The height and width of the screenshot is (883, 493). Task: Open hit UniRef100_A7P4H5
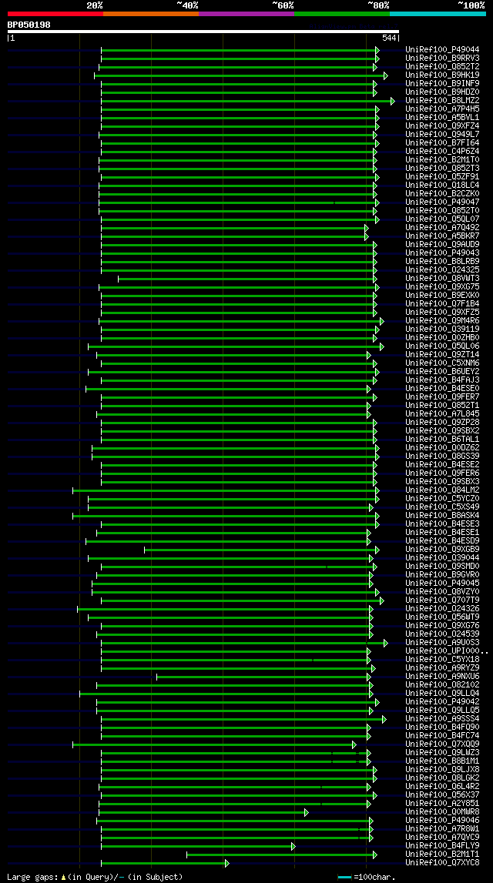pyautogui.click(x=442, y=109)
